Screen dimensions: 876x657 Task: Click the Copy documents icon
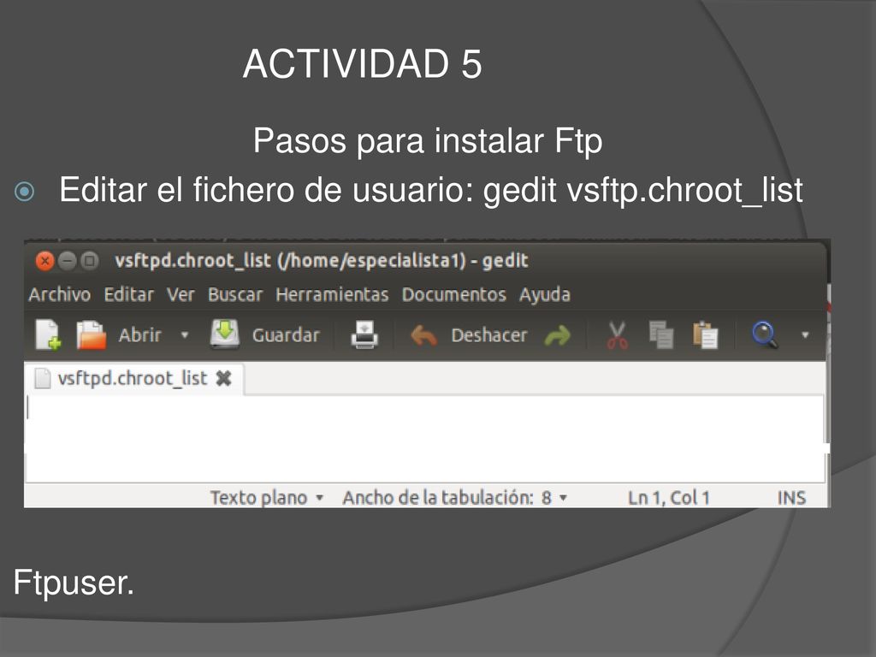click(661, 334)
